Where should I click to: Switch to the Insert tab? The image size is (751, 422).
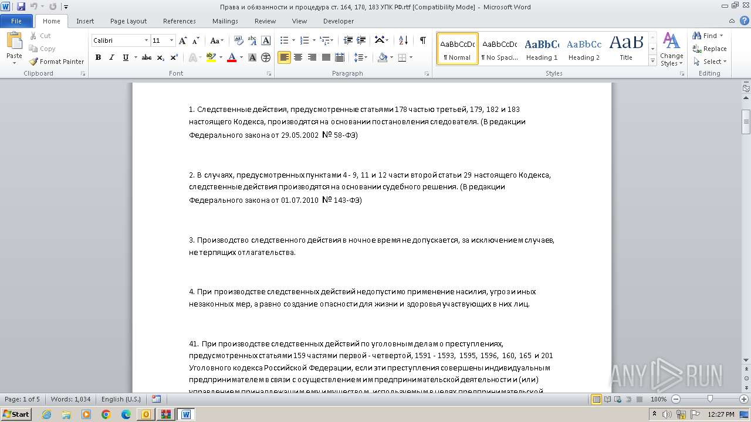tap(85, 21)
